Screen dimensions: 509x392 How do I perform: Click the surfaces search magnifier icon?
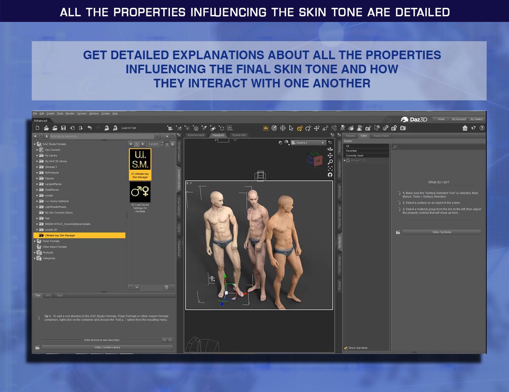click(395, 147)
